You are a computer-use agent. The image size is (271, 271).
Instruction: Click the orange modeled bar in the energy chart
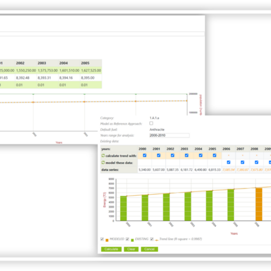259,204
